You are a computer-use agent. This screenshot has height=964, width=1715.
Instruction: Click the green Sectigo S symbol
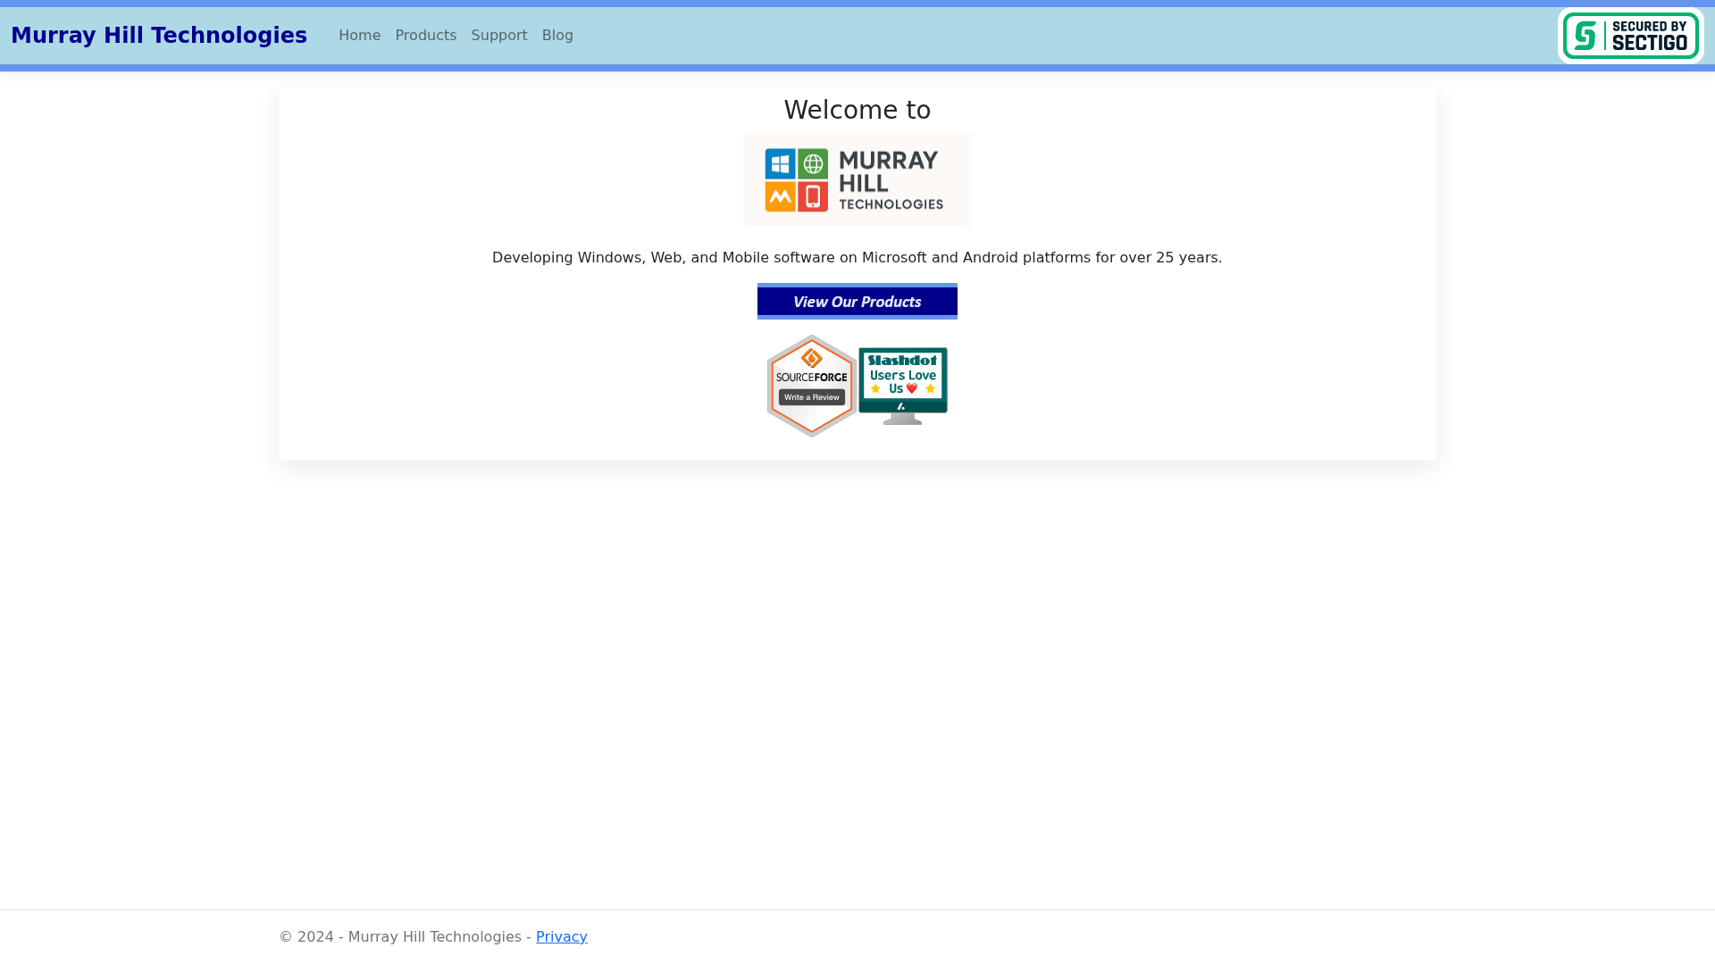pos(1585,36)
